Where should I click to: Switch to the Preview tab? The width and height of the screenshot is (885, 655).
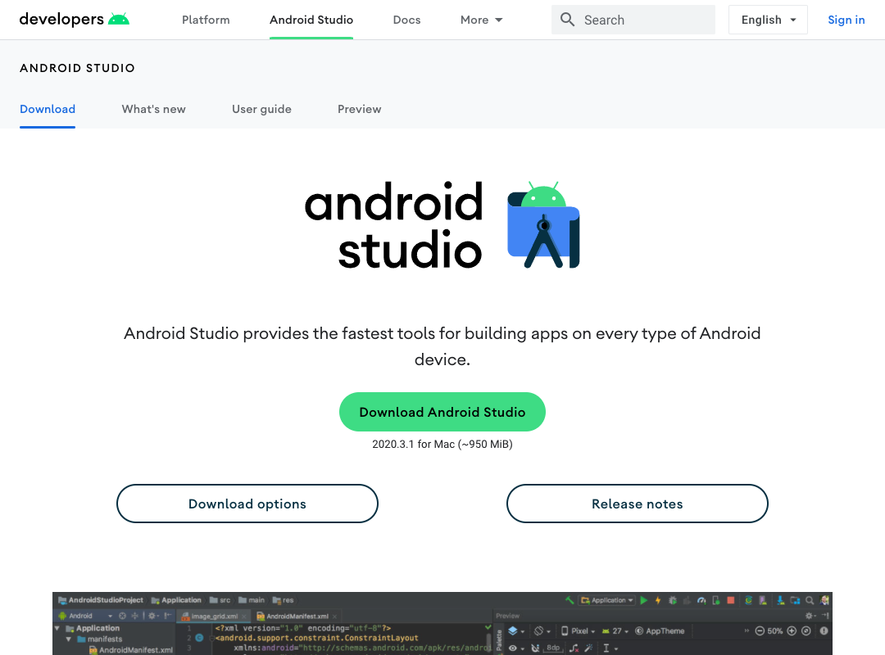pyautogui.click(x=360, y=109)
